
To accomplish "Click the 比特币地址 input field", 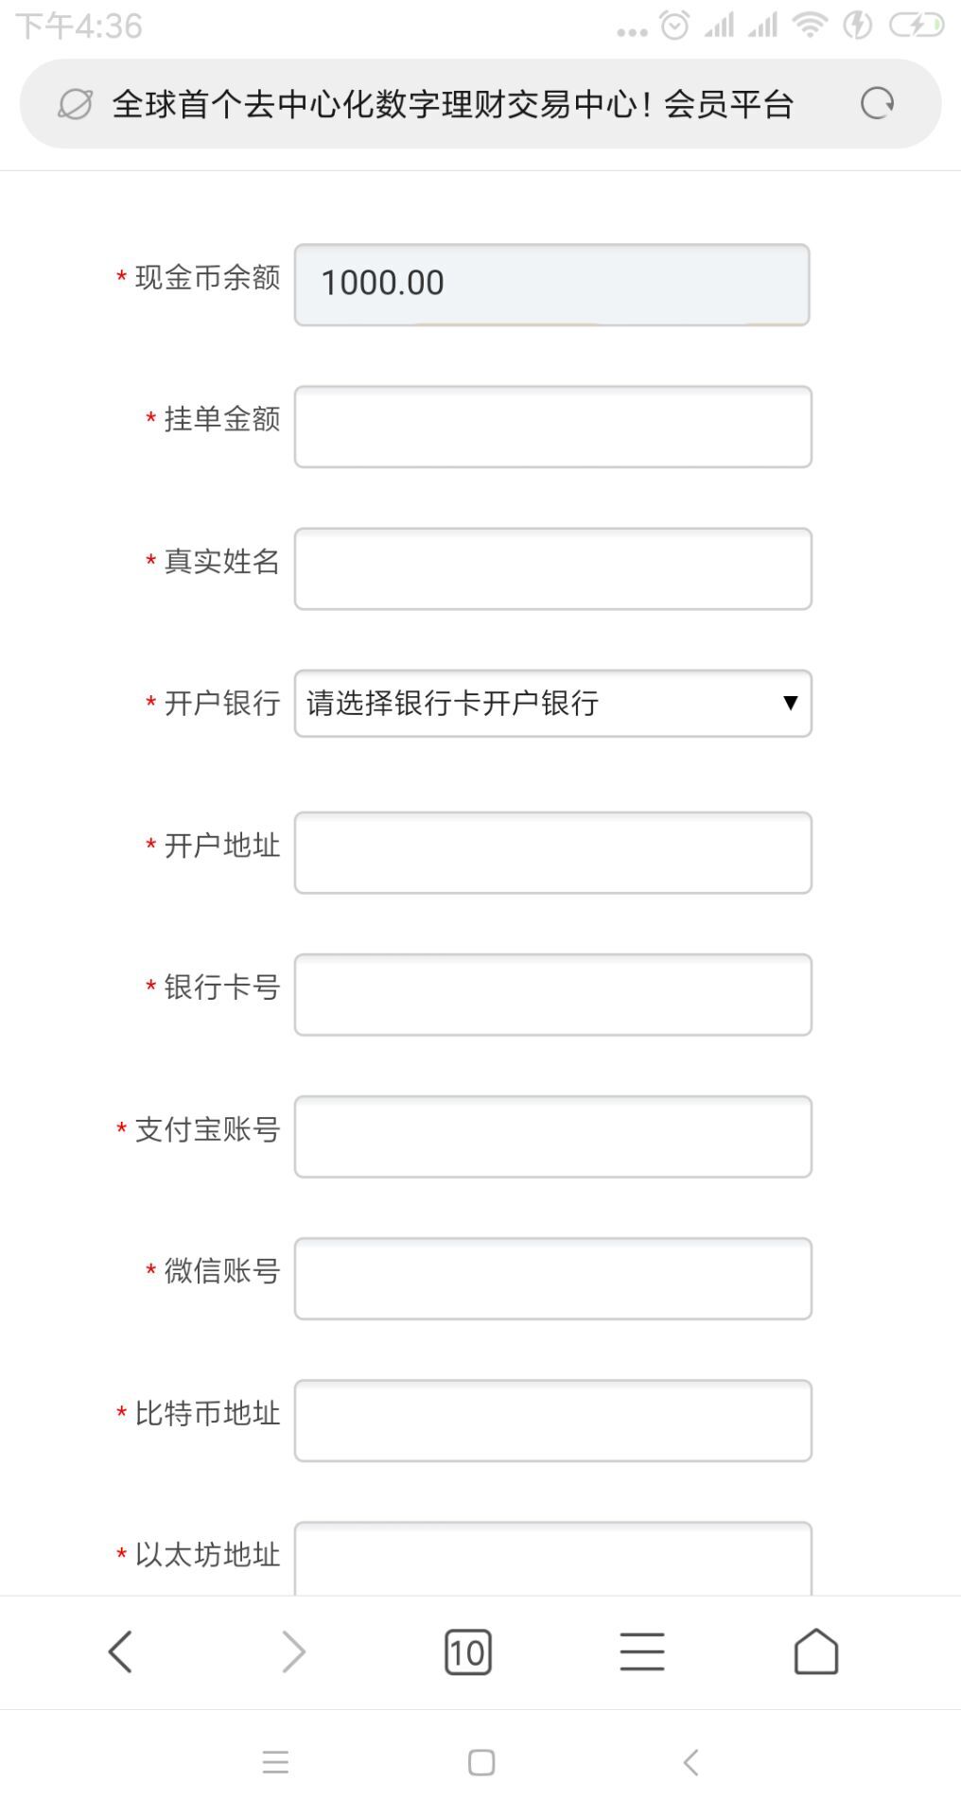I will coord(553,1420).
